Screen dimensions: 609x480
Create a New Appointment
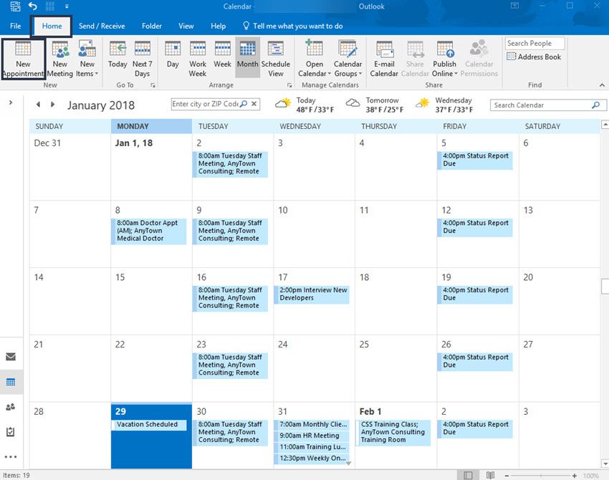tap(23, 59)
